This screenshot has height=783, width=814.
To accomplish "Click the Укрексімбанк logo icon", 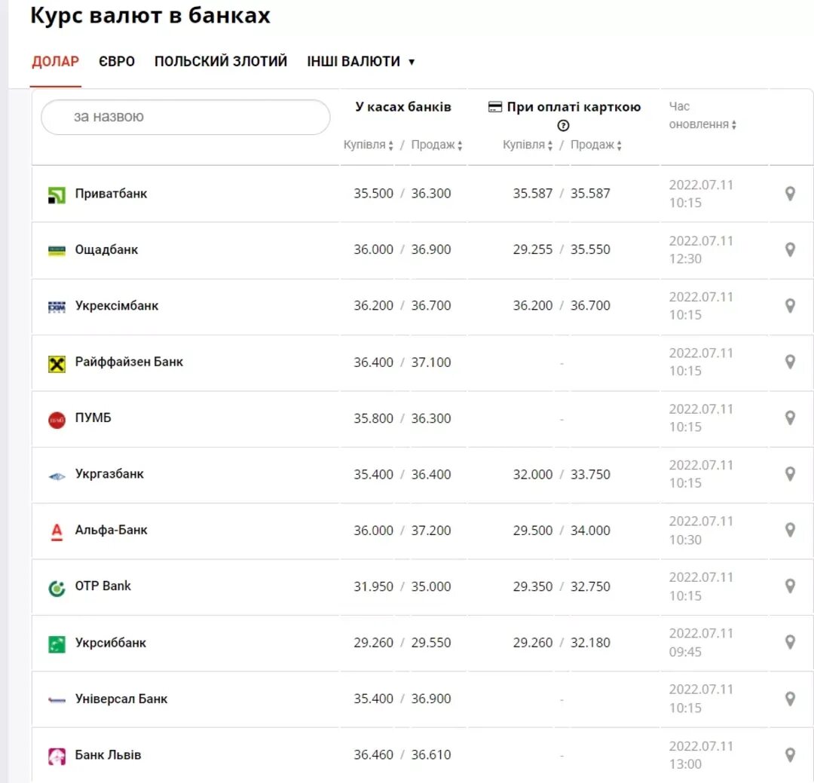I will pyautogui.click(x=57, y=307).
